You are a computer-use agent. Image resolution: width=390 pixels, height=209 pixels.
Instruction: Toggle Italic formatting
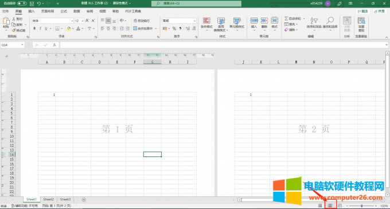pyautogui.click(x=40, y=29)
